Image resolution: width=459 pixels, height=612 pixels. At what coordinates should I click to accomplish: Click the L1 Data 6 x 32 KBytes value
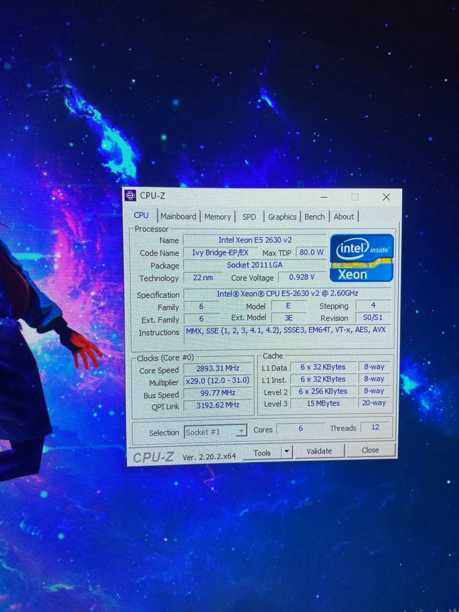click(x=323, y=367)
